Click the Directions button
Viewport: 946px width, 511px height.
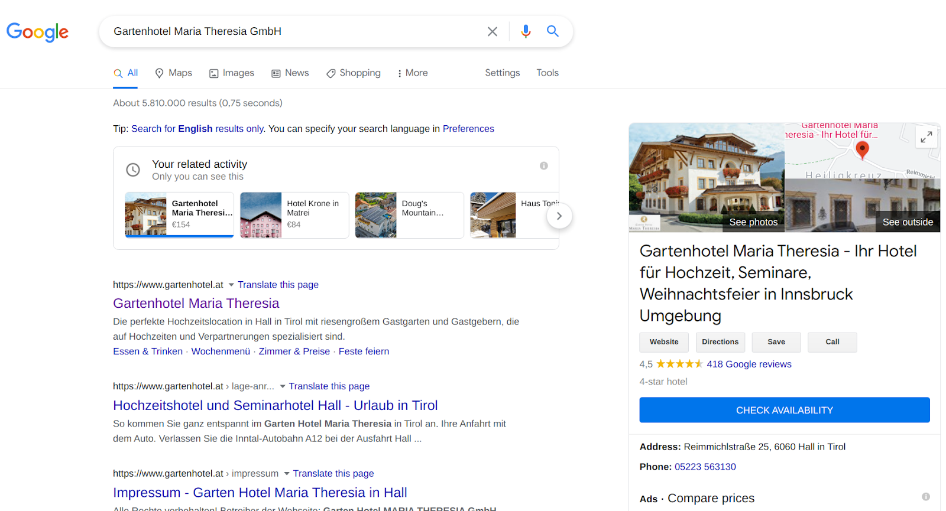point(720,342)
